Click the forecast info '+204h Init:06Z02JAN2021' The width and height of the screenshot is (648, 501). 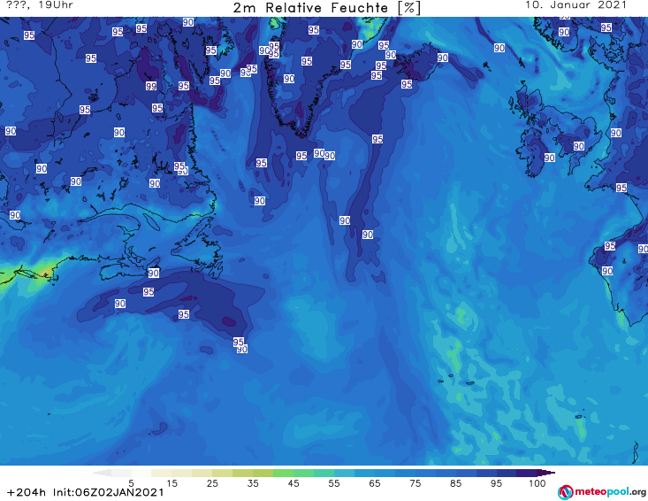[x=86, y=492]
